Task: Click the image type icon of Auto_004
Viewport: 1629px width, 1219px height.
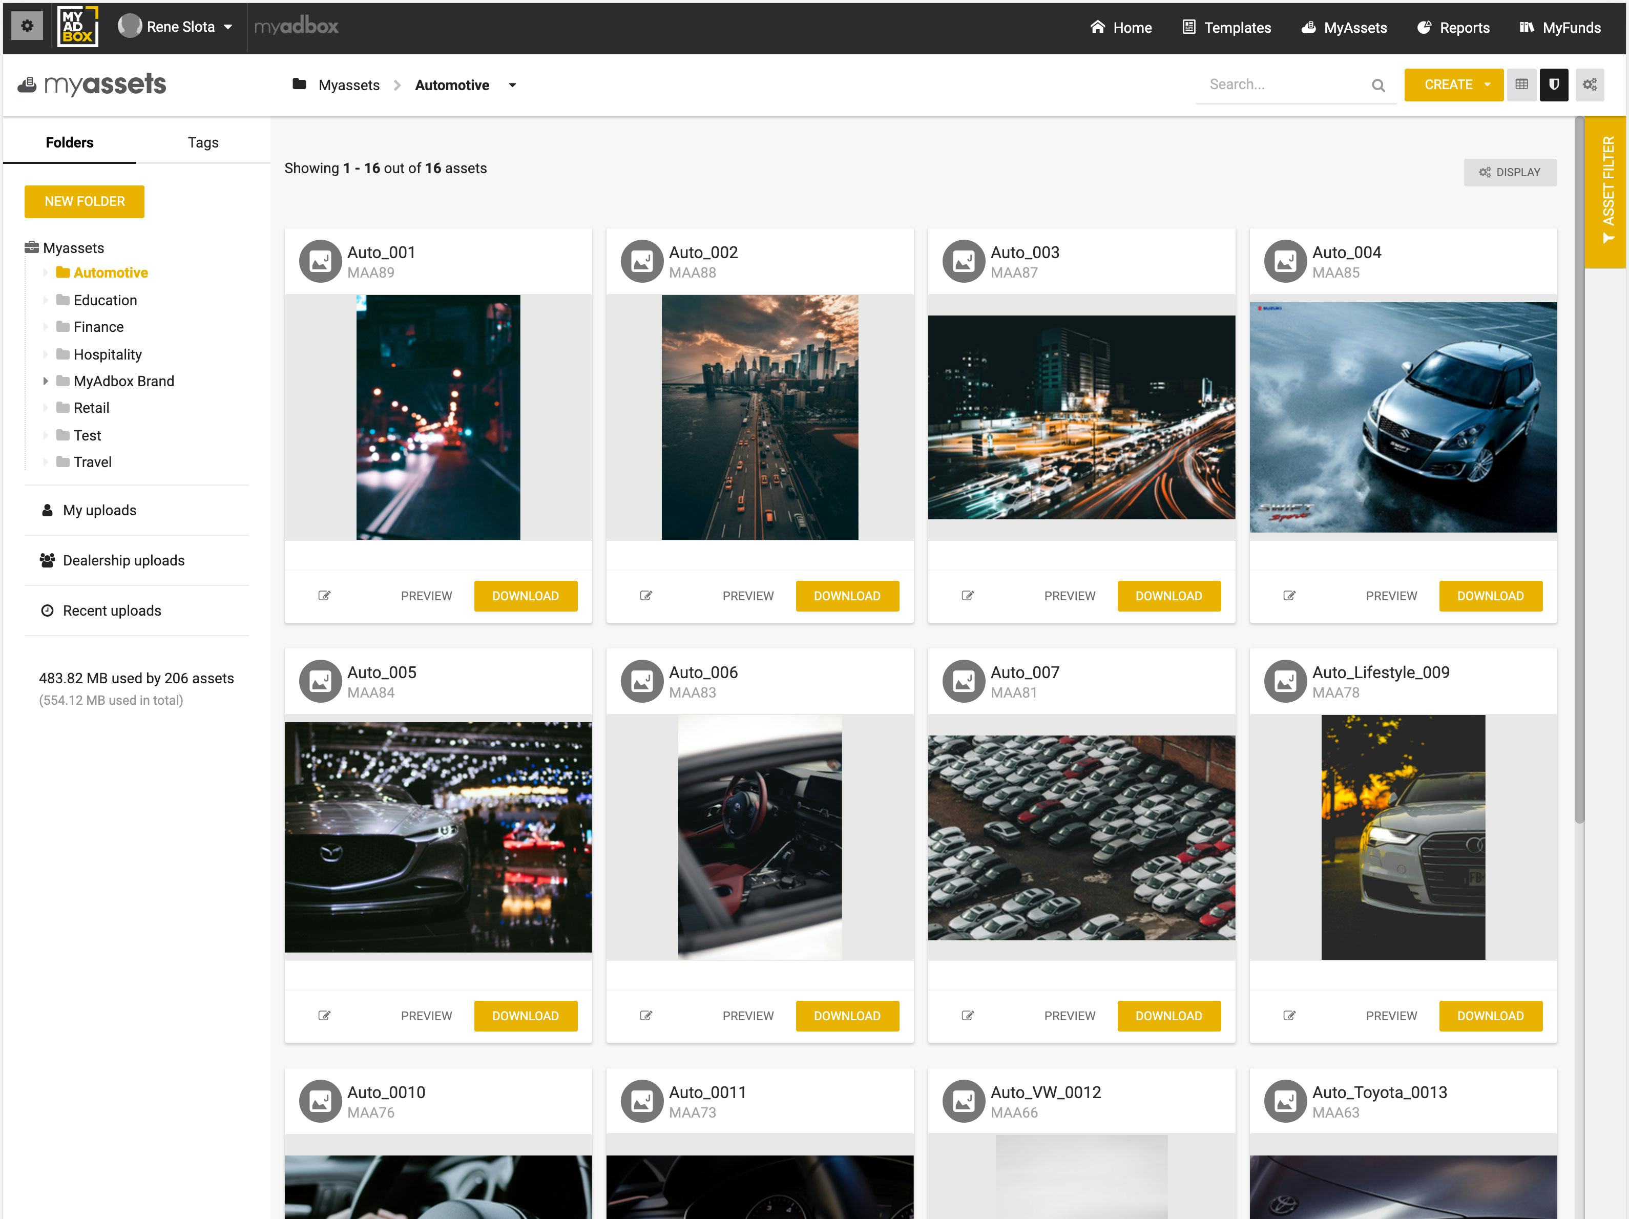Action: point(1285,261)
